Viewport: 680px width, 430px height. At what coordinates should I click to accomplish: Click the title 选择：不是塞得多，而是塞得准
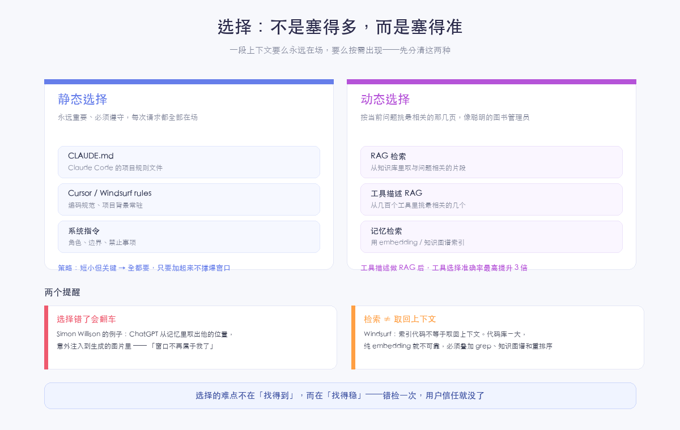[340, 27]
